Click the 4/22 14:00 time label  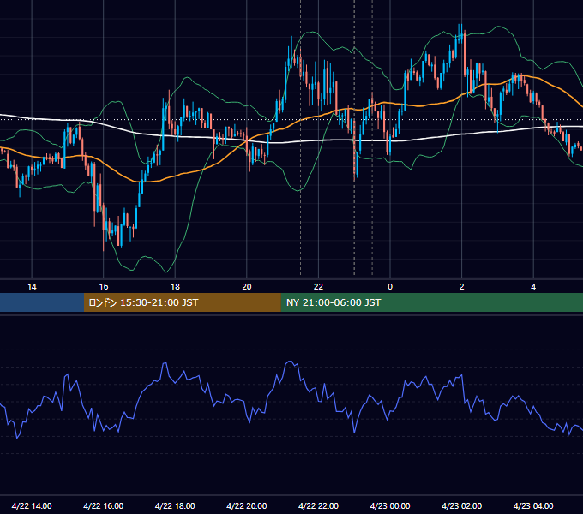tap(32, 505)
